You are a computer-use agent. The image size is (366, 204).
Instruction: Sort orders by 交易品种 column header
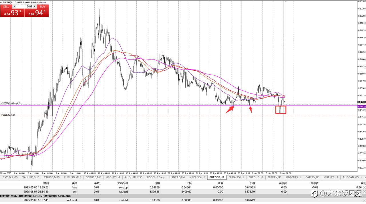[122, 183]
